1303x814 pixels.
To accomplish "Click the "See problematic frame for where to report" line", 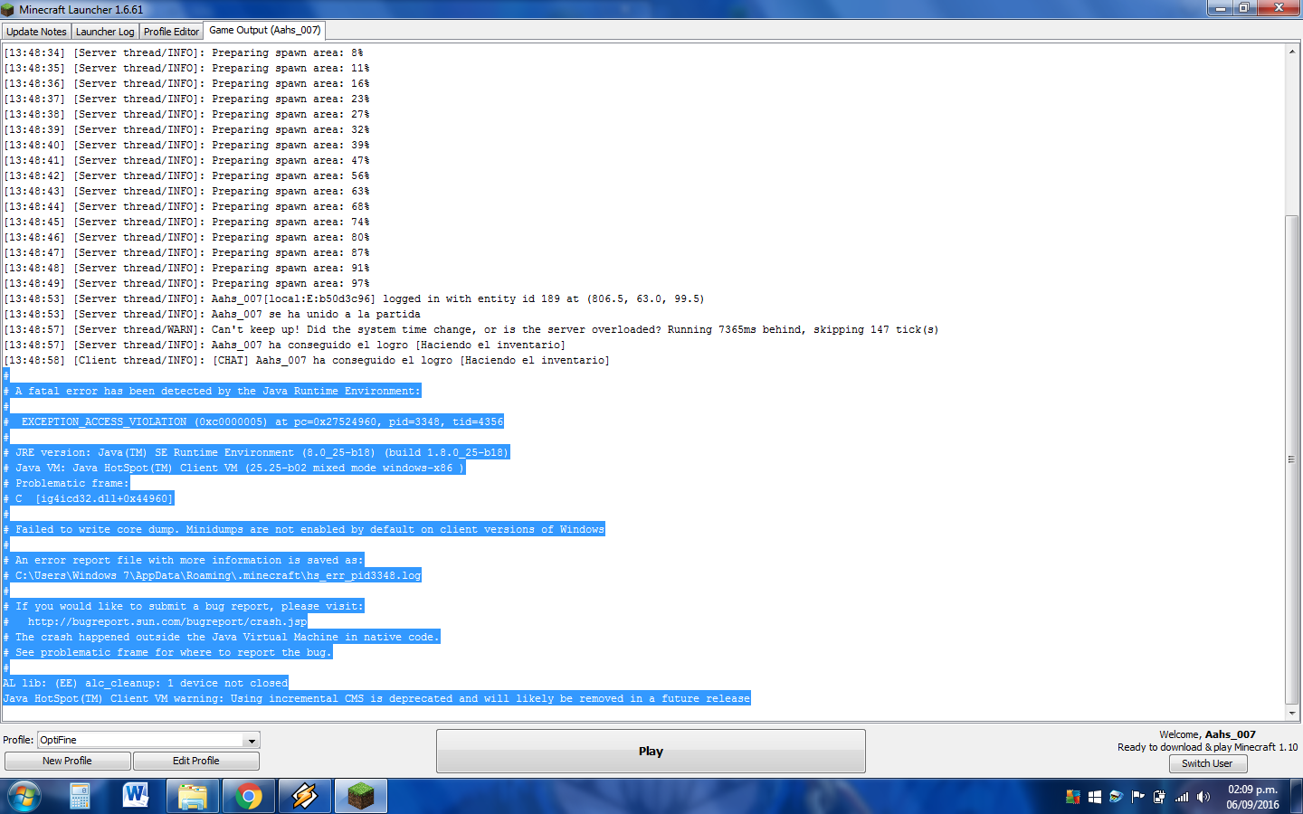I will click(167, 653).
